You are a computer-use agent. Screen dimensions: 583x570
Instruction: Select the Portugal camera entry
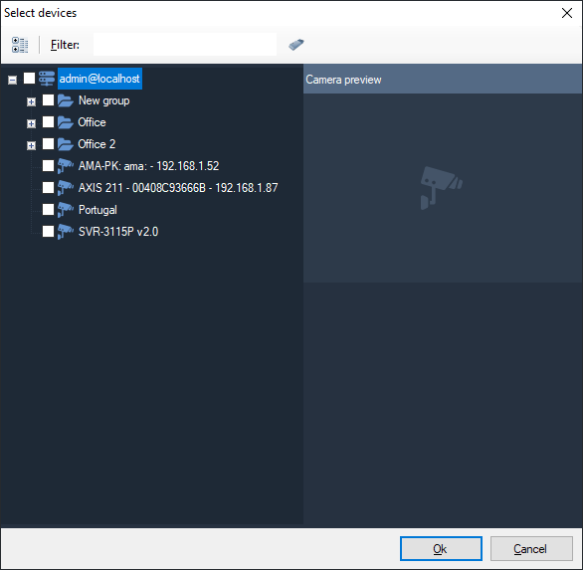tap(97, 210)
